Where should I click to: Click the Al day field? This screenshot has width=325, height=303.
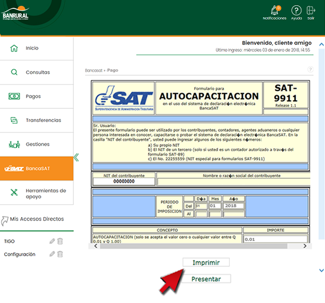click(201, 214)
